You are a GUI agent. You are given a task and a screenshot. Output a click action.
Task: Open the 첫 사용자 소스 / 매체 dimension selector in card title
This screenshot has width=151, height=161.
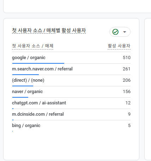(x=34, y=30)
